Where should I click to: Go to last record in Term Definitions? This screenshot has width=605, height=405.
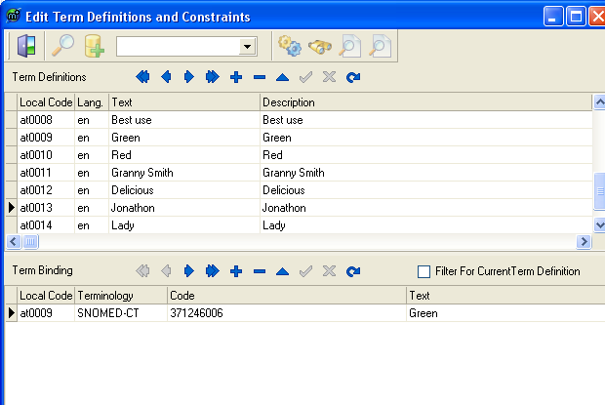pos(212,77)
